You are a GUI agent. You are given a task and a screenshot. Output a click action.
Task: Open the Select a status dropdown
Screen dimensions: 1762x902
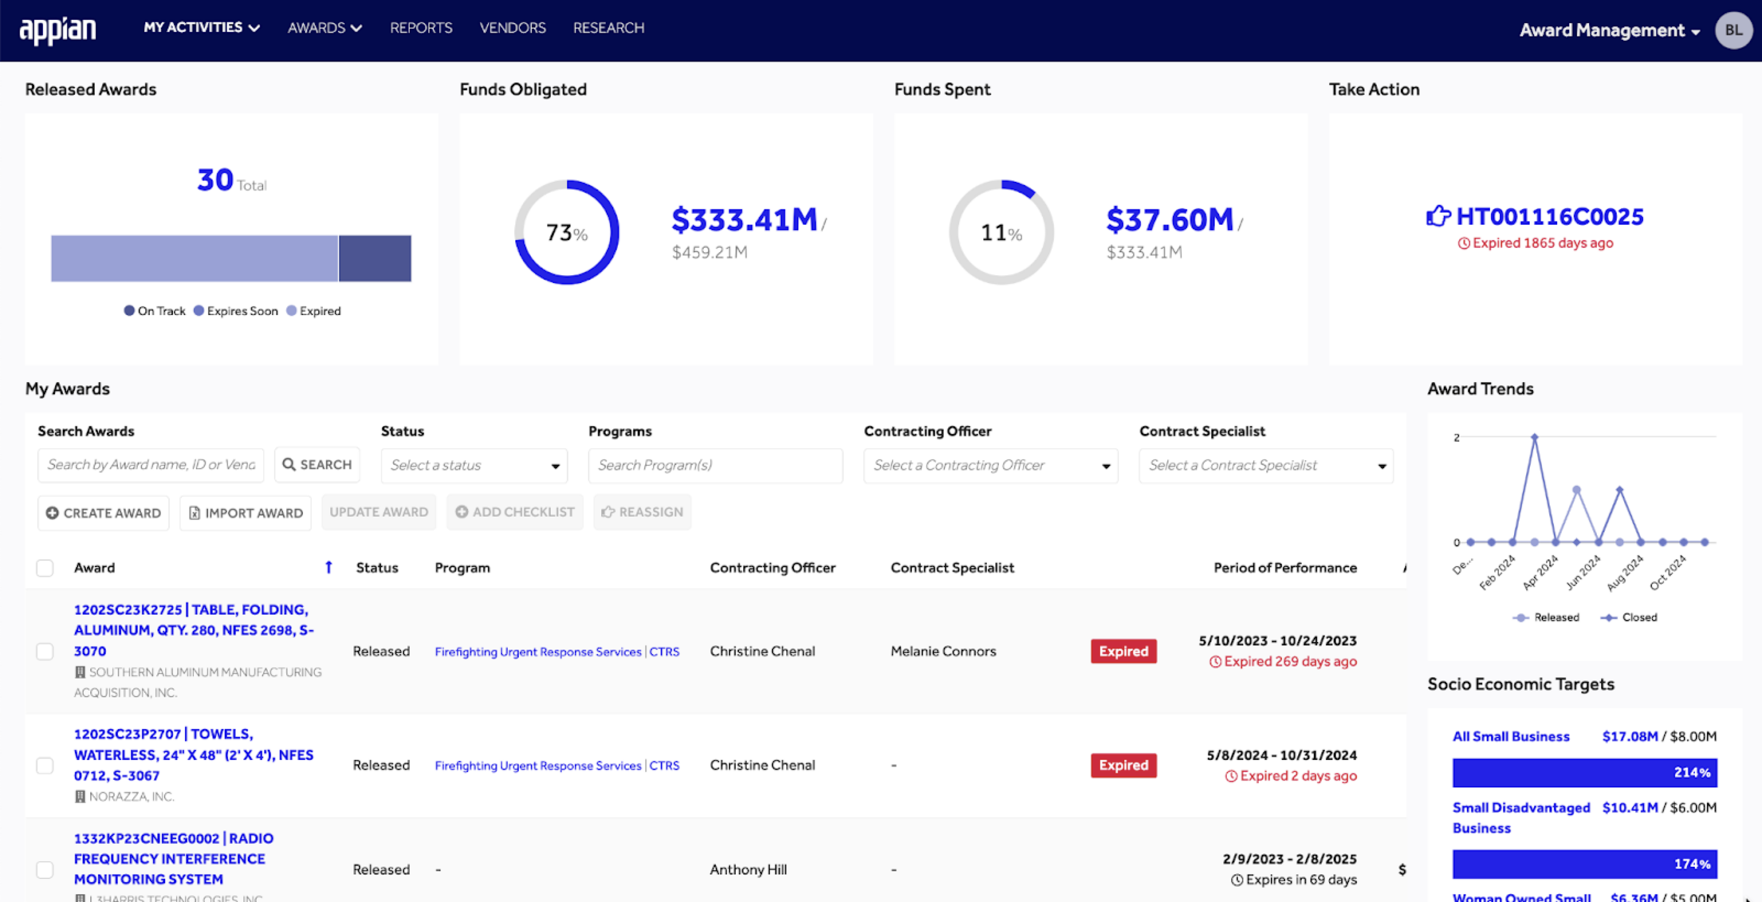tap(474, 466)
